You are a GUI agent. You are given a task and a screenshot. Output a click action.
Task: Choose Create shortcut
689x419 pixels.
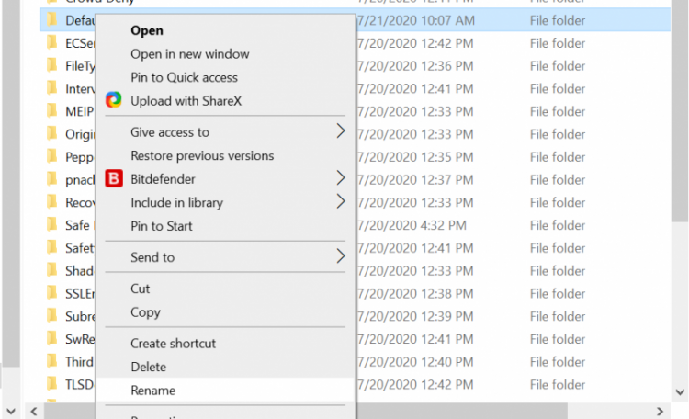coord(225,344)
